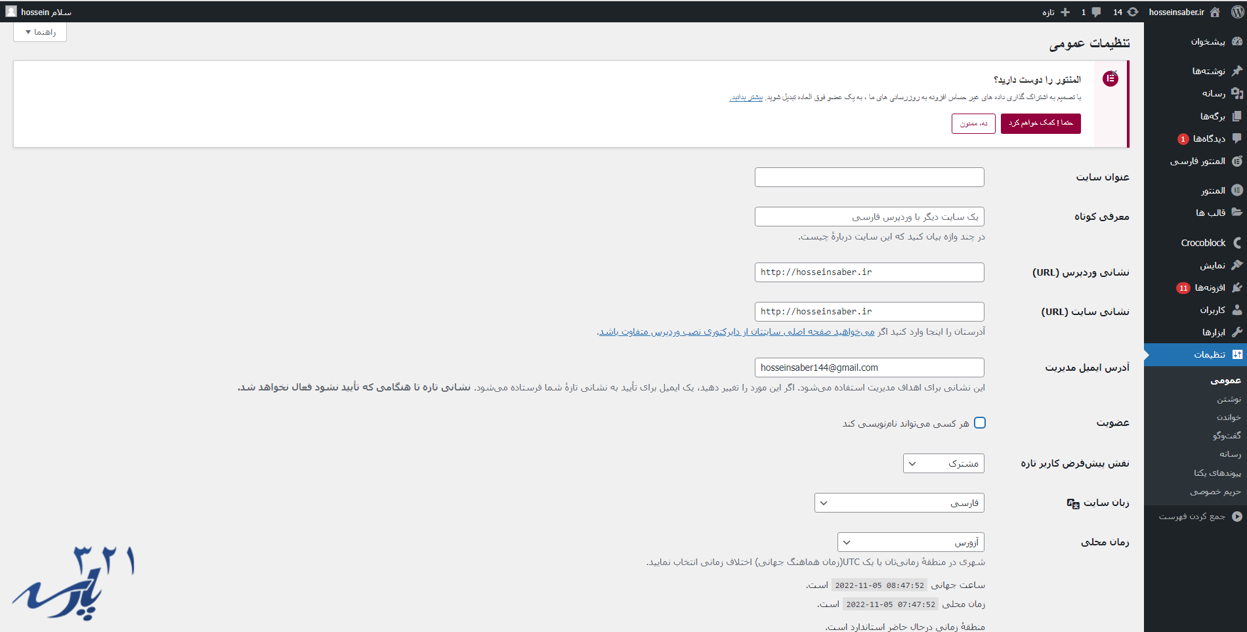Screen dimensions: 1247x632
Task: Click the site title input field (عنوان سایت)
Action: tap(870, 177)
